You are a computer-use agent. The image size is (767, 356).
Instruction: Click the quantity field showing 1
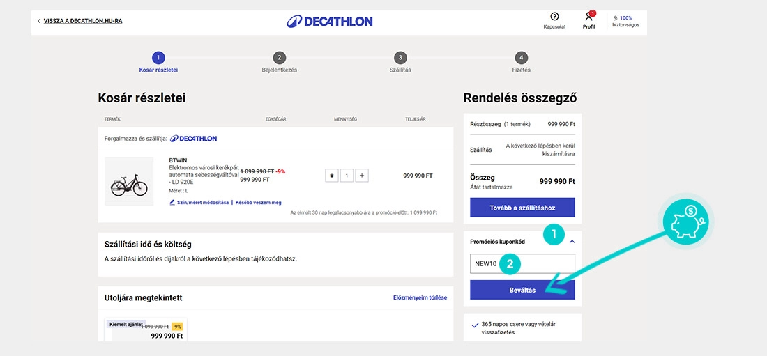click(347, 176)
